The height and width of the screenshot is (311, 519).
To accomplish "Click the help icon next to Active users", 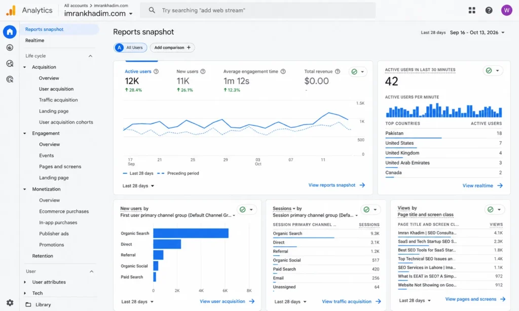I will click(156, 71).
